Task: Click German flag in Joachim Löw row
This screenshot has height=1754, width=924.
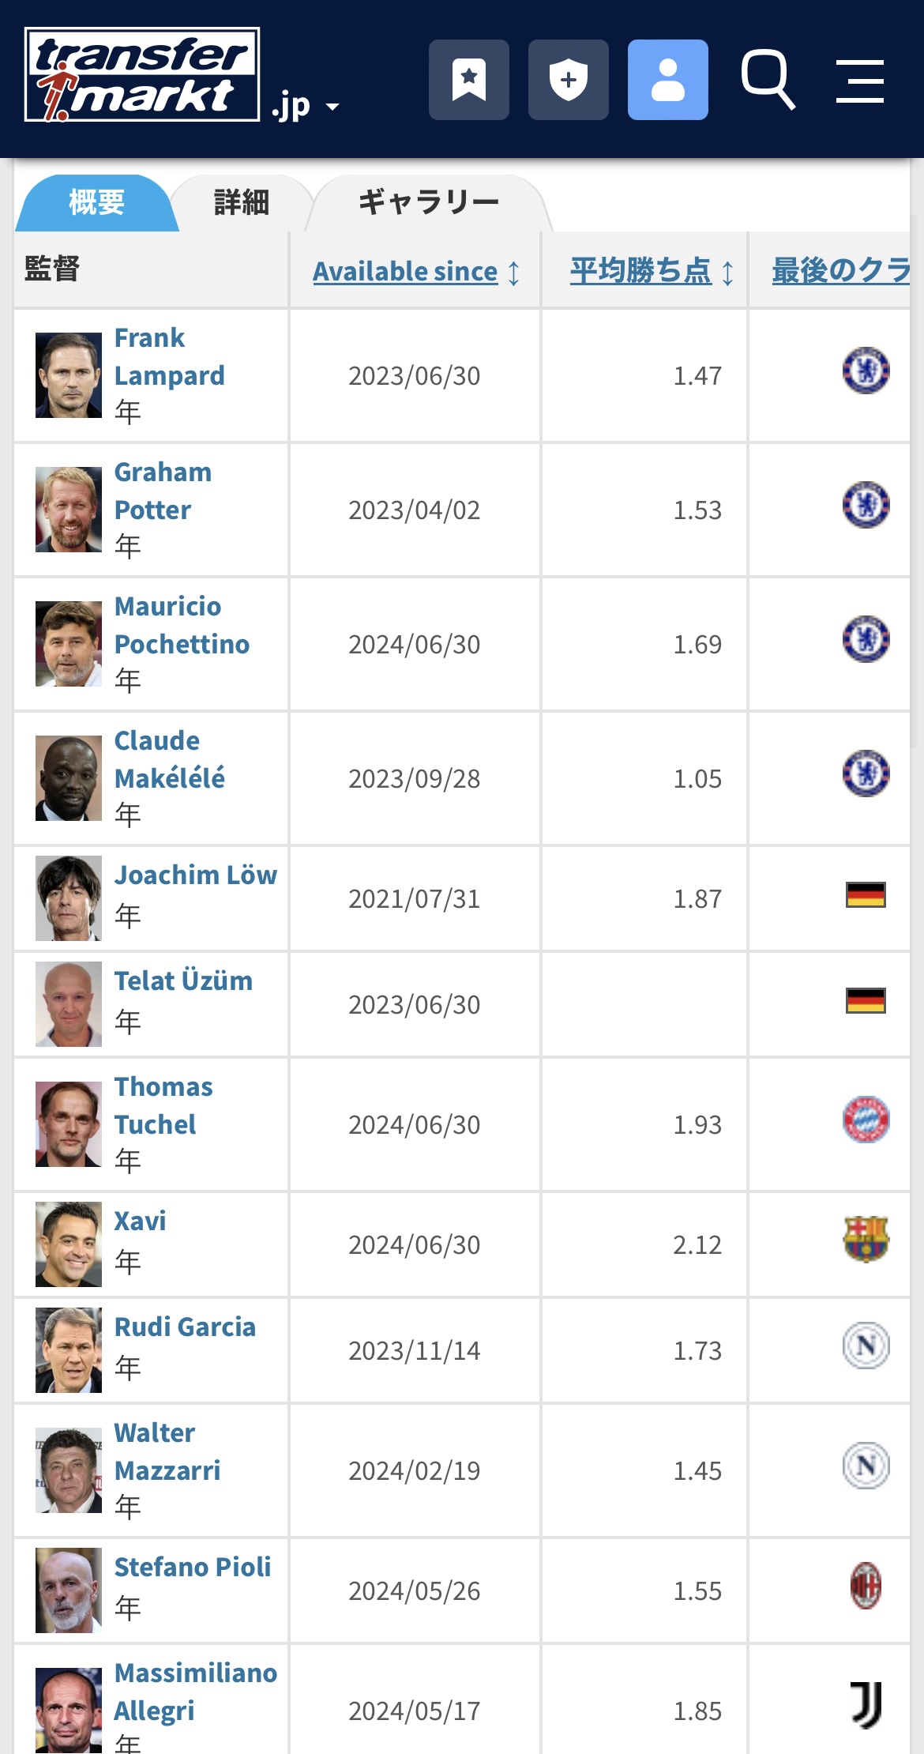Action: [x=866, y=895]
